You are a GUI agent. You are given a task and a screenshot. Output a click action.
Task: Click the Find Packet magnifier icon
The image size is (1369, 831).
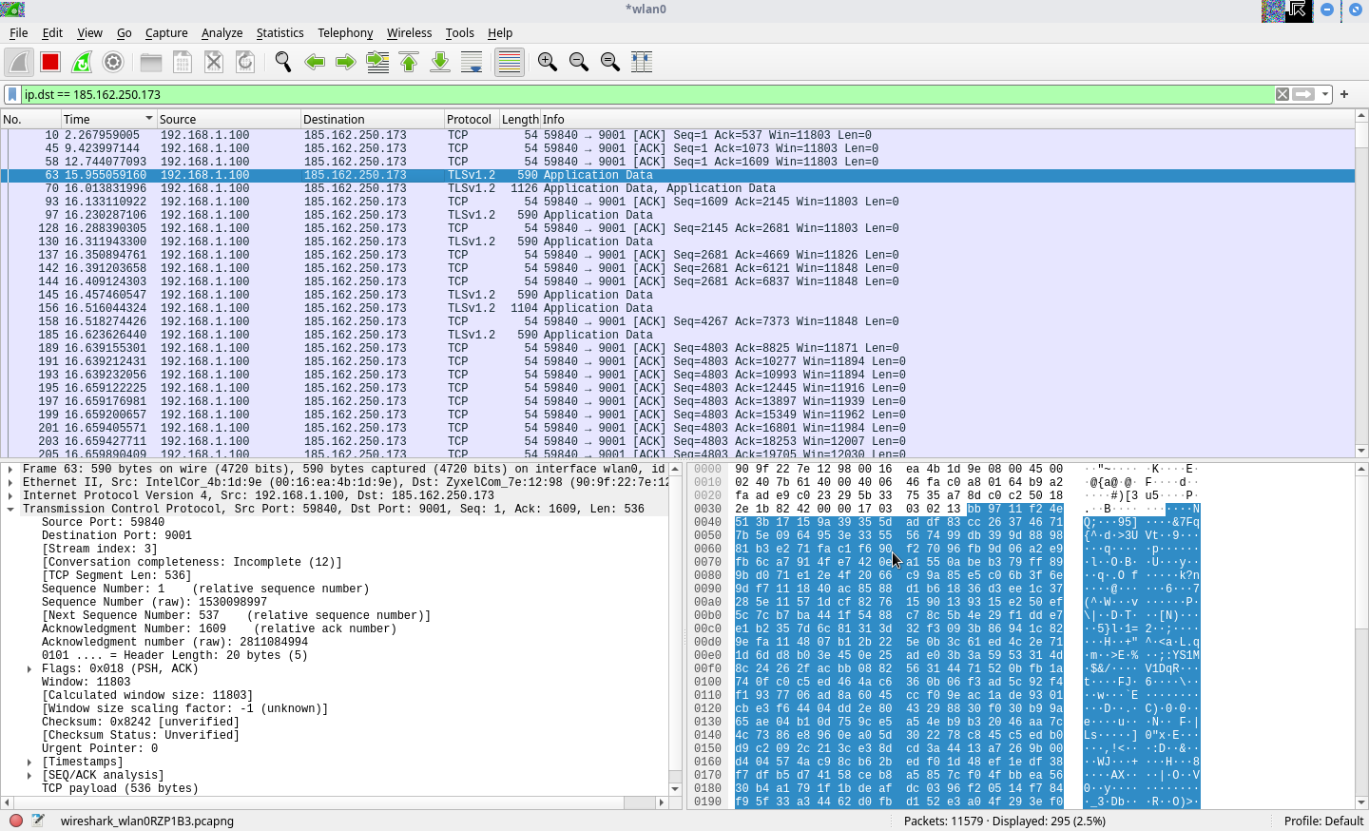pos(282,62)
